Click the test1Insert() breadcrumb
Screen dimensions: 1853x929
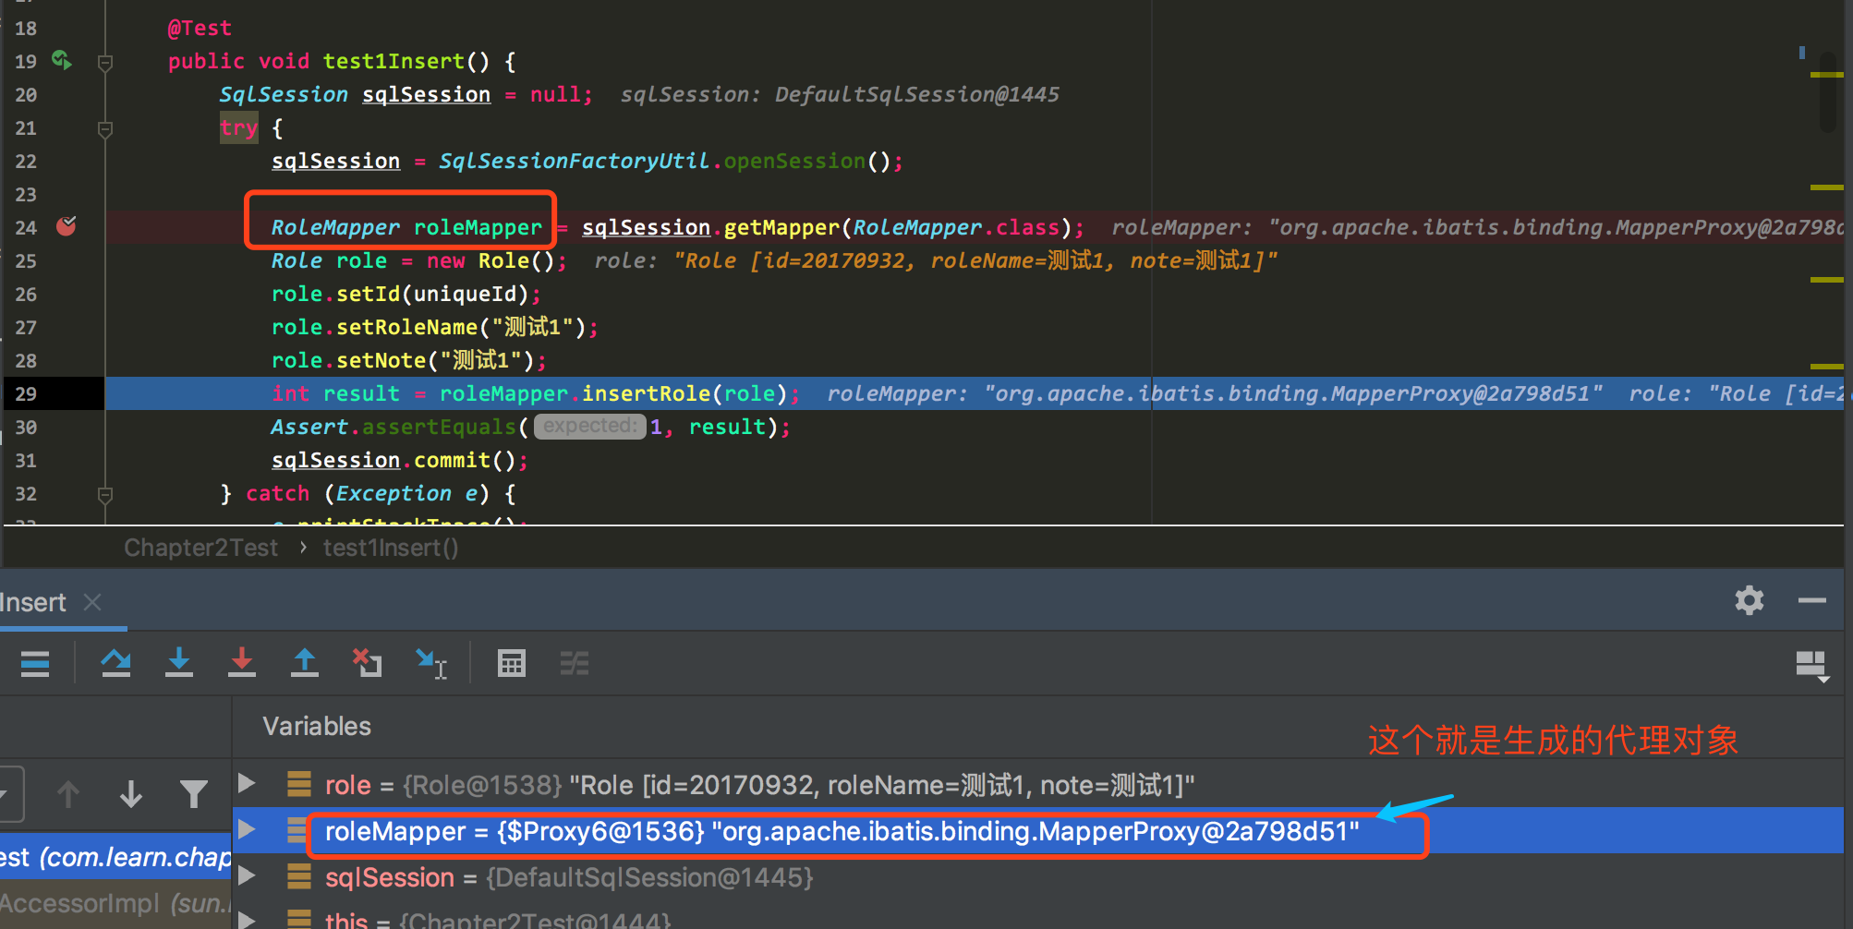coord(390,548)
